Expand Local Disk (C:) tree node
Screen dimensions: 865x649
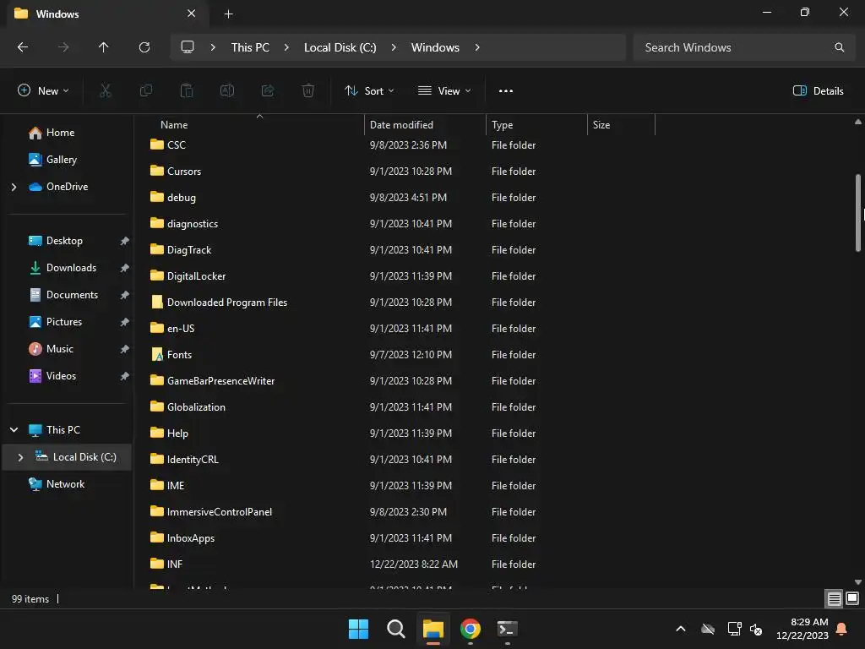point(20,457)
